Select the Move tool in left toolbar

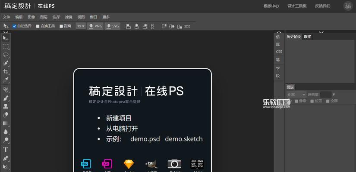6,38
